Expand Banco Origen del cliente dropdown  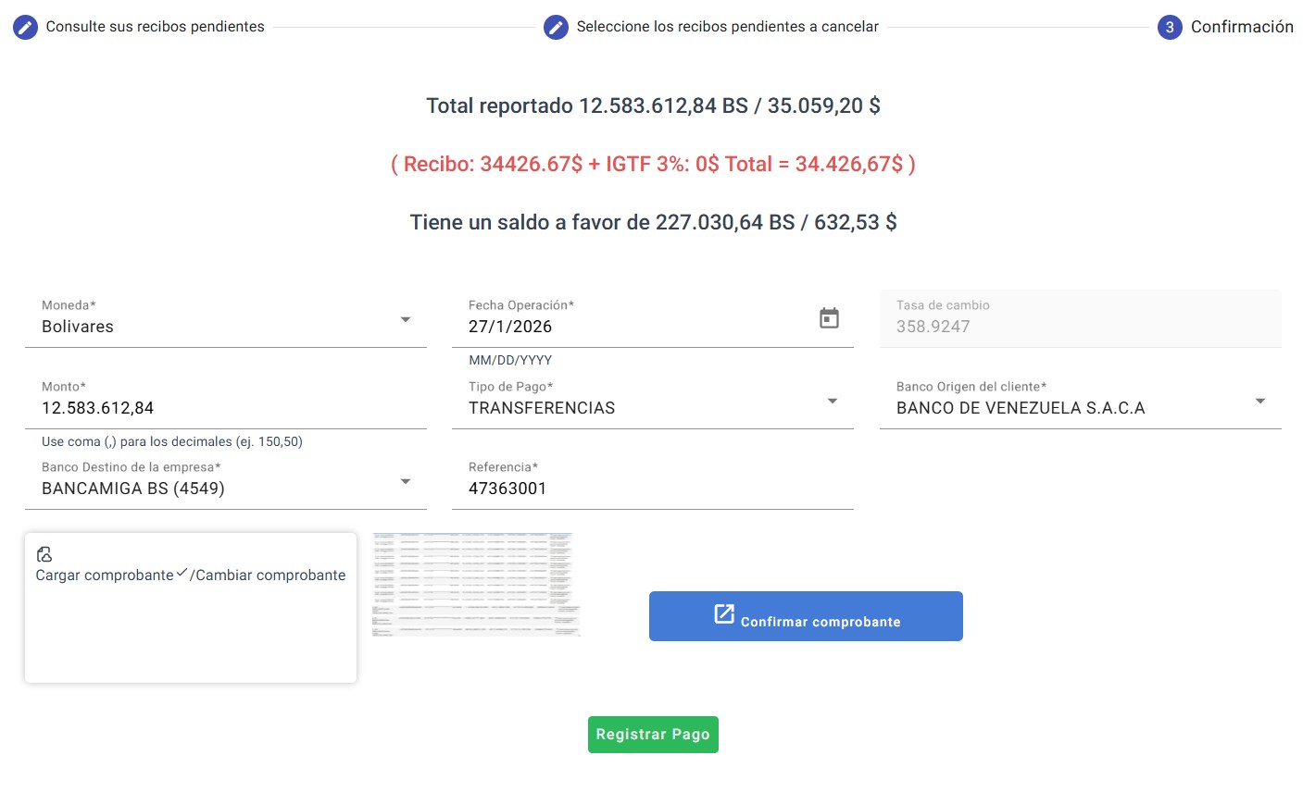click(x=1259, y=401)
